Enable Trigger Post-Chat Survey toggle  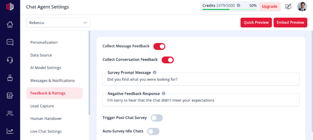click(157, 118)
